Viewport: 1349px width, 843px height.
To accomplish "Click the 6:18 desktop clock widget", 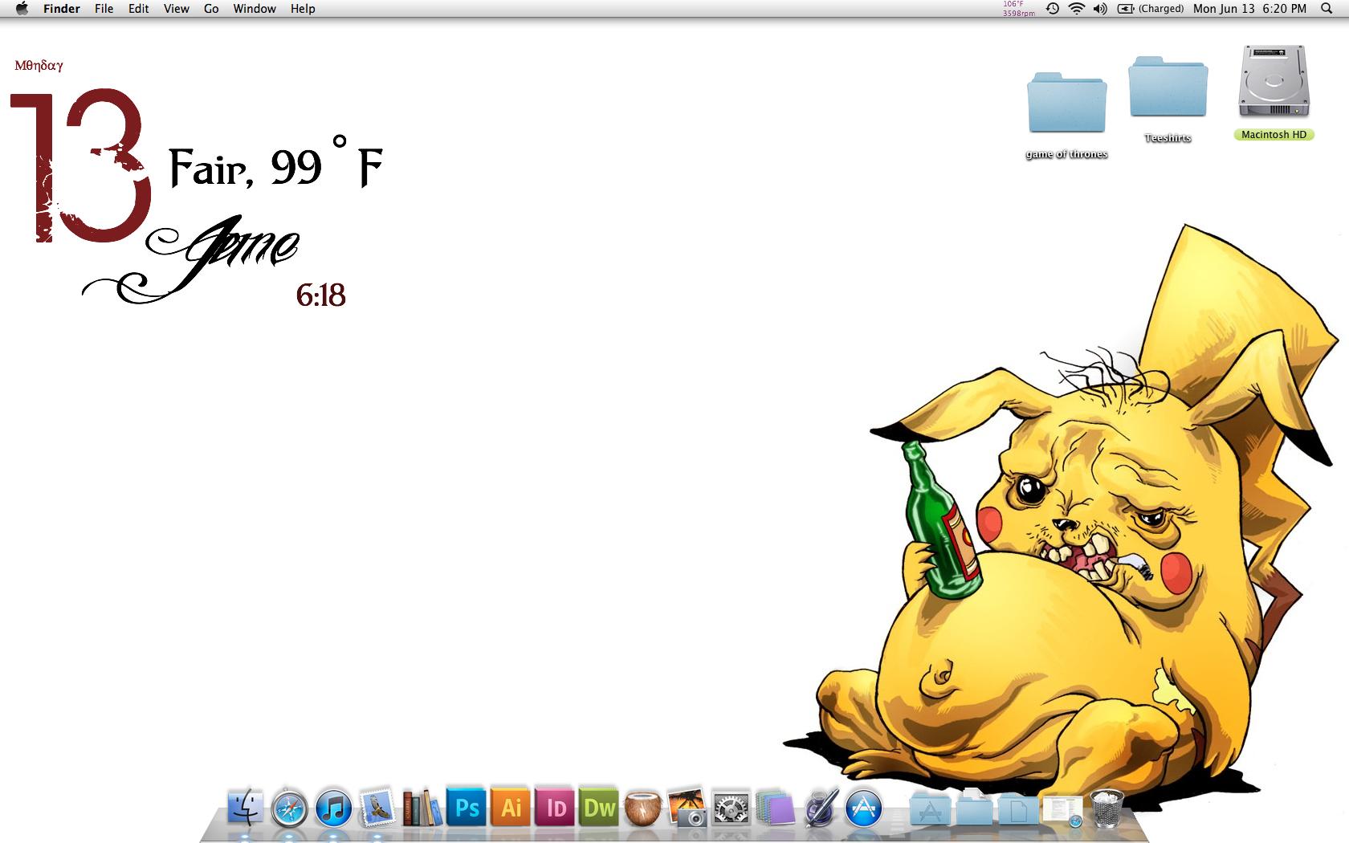I will [320, 295].
